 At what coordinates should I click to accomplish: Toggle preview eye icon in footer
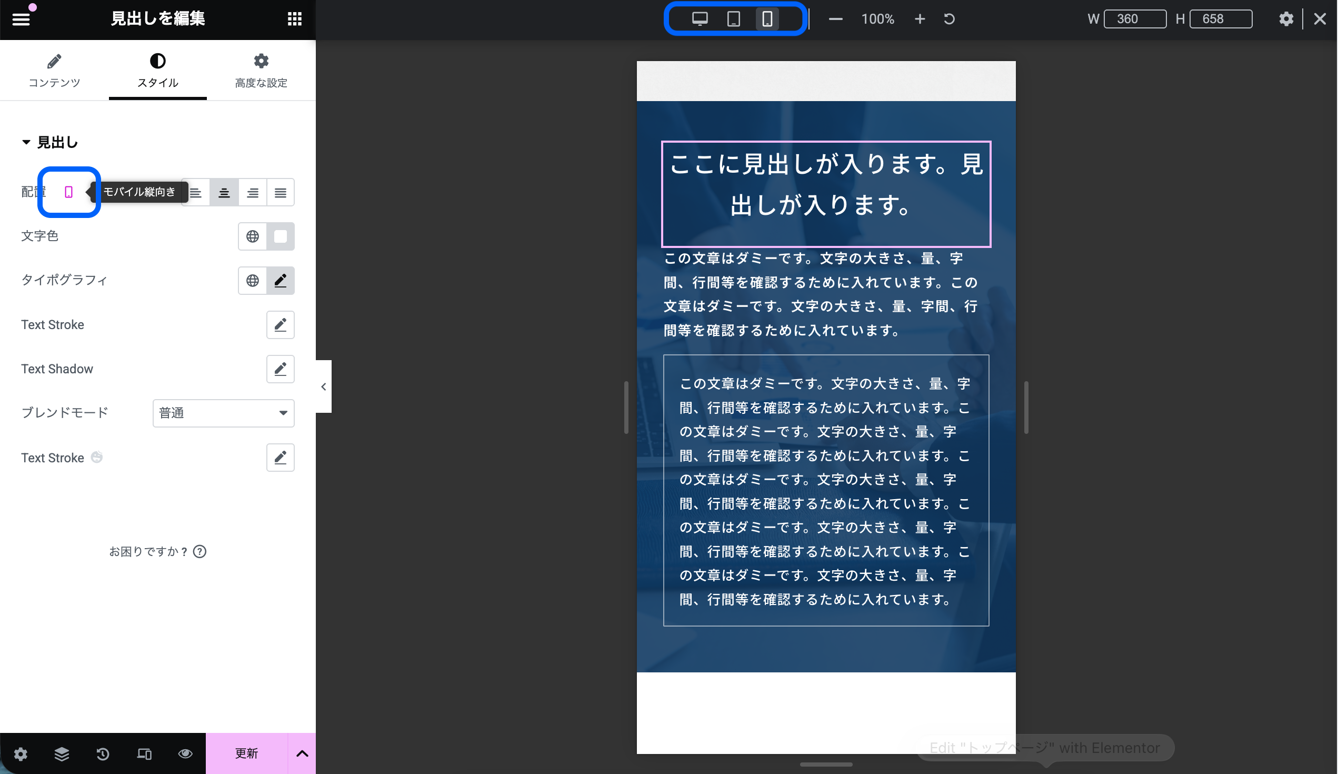click(185, 753)
